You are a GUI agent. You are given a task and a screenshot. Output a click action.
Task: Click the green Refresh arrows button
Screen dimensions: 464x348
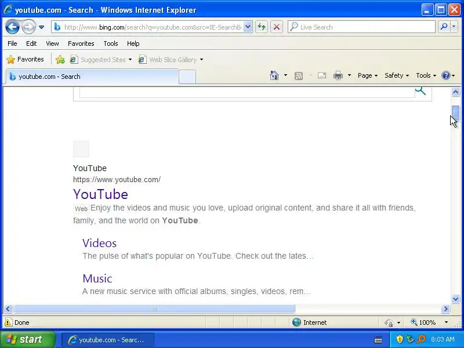[x=262, y=27]
